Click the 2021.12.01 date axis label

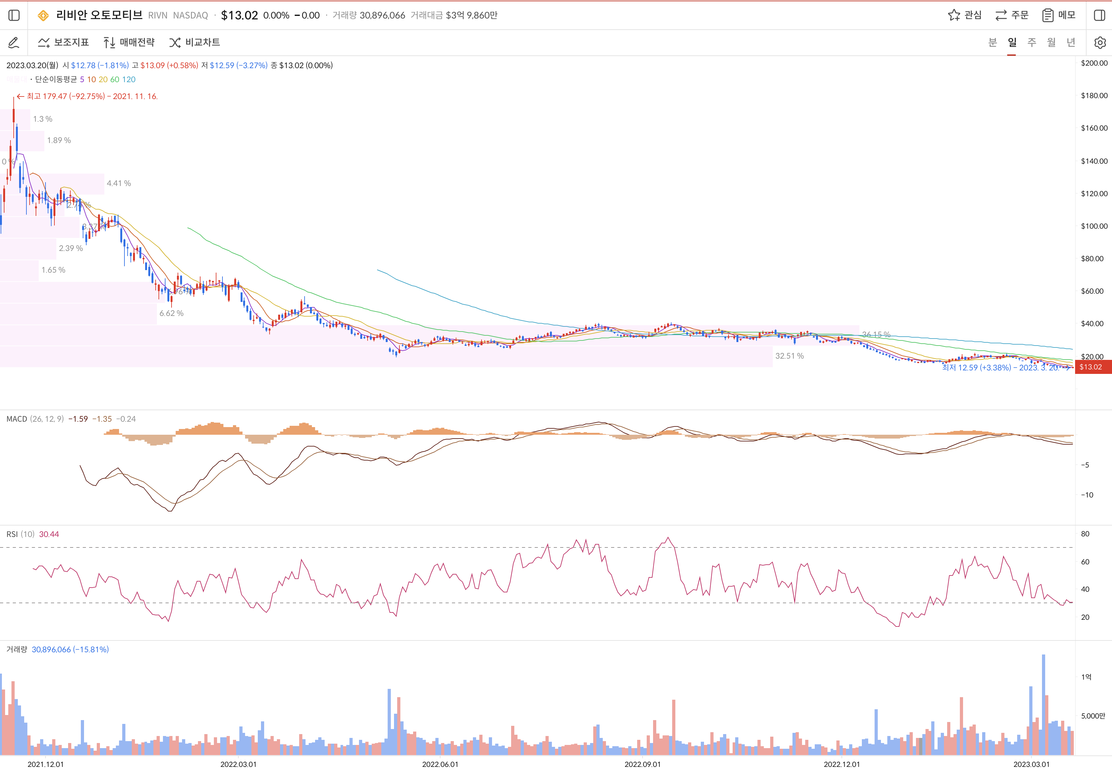pos(46,764)
